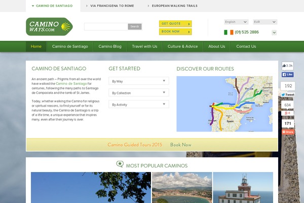Click Camino Guided Tours 2015 link
Screen dimensions: 304x203
coord(135,145)
